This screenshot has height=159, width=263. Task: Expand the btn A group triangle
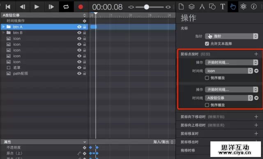pos(3,27)
